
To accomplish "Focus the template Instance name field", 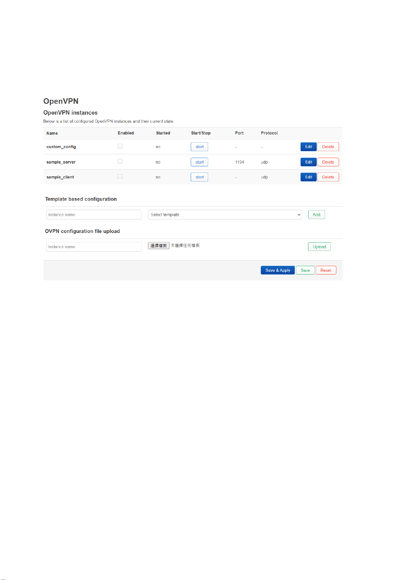I will (x=94, y=215).
